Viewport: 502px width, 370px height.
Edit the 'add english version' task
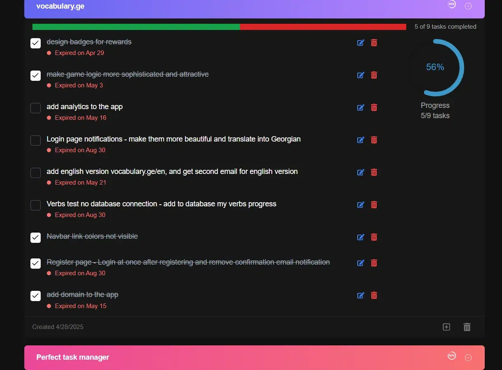[x=361, y=172]
